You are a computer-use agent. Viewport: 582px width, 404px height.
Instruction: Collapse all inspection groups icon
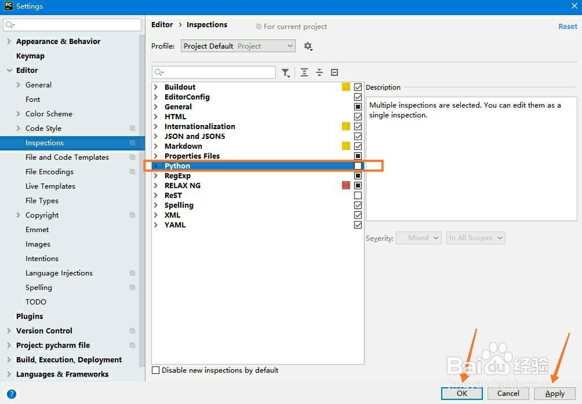(319, 72)
